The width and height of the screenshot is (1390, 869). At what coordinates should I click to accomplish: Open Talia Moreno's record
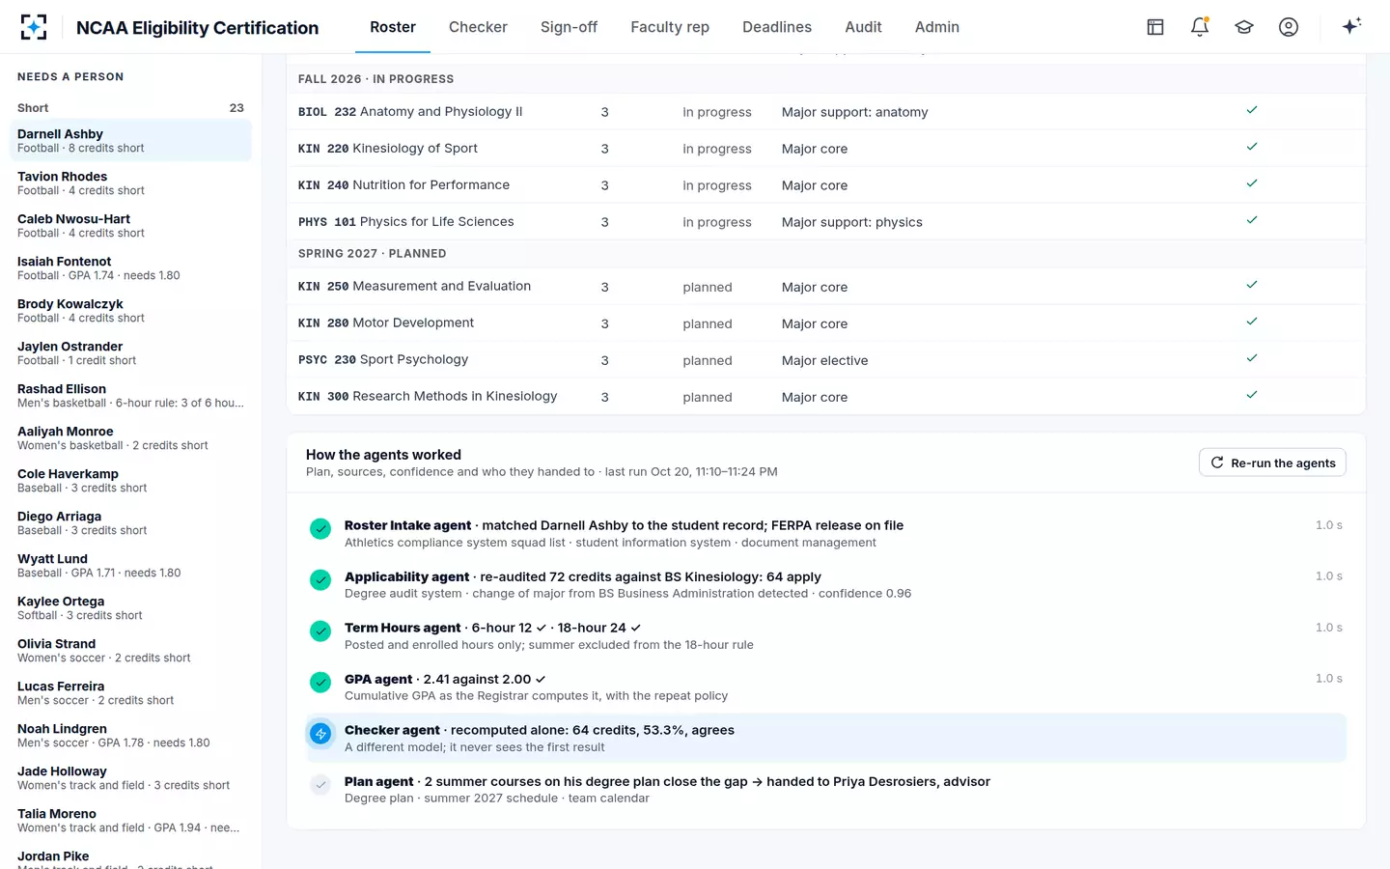pos(130,820)
